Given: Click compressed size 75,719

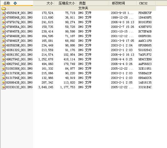Looking at the screenshot, I should 70,13.
